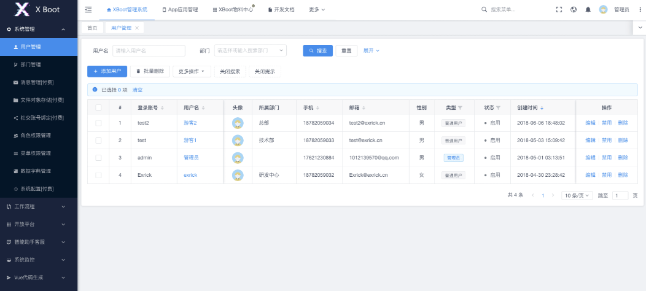Image resolution: width=646 pixels, height=291 pixels.
Task: Open filter on 状态 column
Action: pyautogui.click(x=498, y=108)
